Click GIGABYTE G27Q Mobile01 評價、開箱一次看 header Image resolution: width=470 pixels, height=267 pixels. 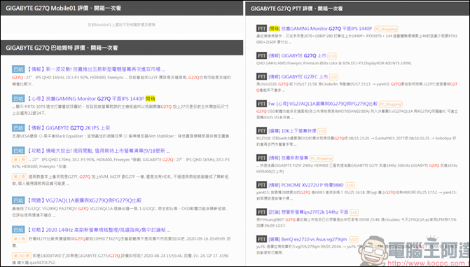[122, 8]
